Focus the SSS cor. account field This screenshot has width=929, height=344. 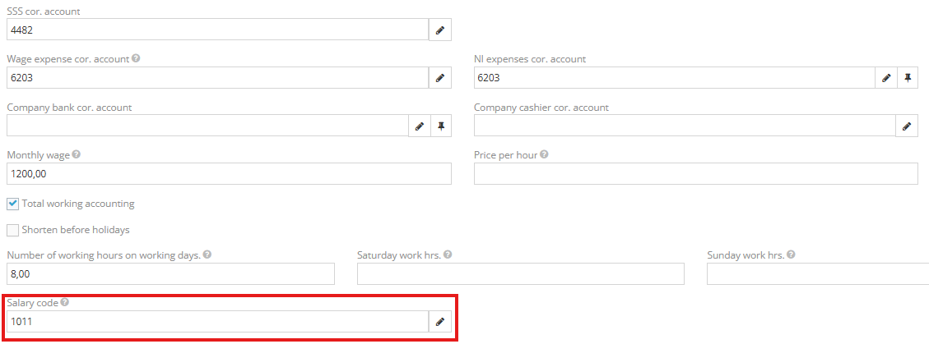point(217,30)
